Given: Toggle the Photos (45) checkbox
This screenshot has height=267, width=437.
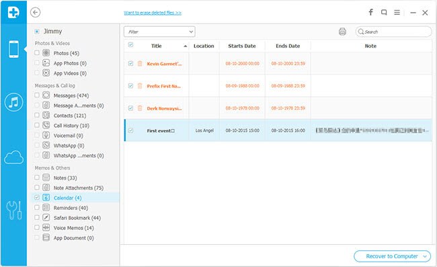Looking at the screenshot, I should point(37,52).
